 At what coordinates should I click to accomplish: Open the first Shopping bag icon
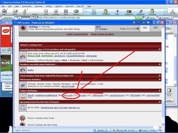coord(106,11)
